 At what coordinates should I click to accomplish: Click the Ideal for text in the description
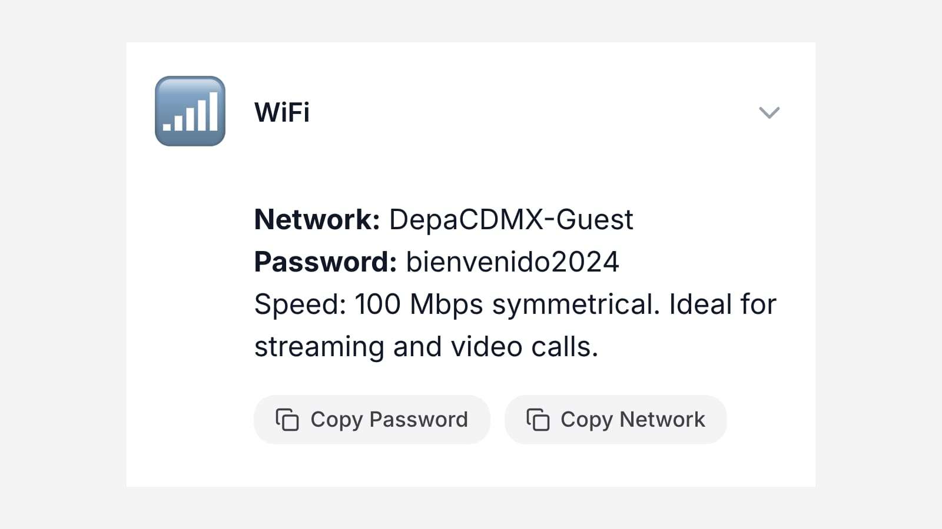[x=723, y=304]
